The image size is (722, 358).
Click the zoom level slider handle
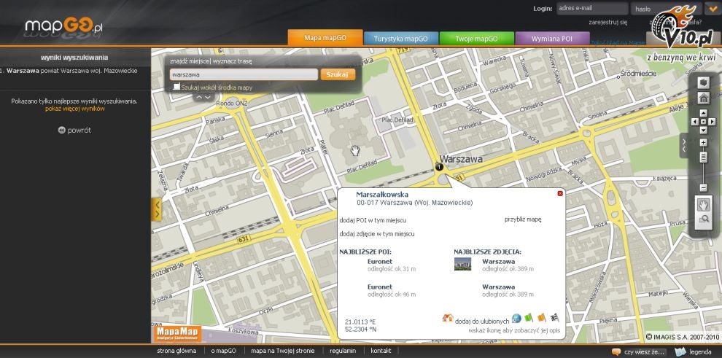click(x=703, y=157)
